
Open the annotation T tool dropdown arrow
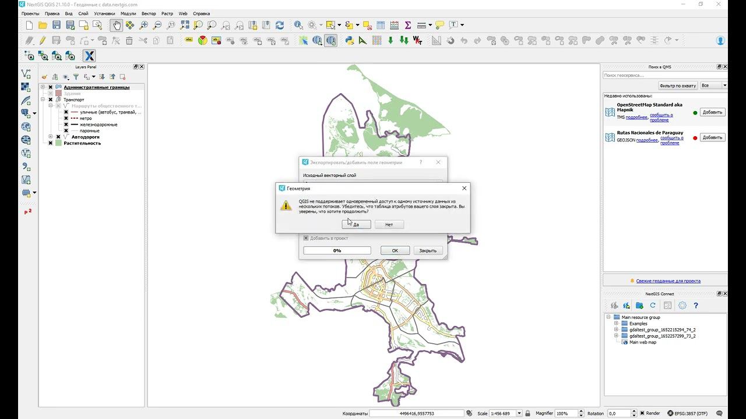(462, 25)
